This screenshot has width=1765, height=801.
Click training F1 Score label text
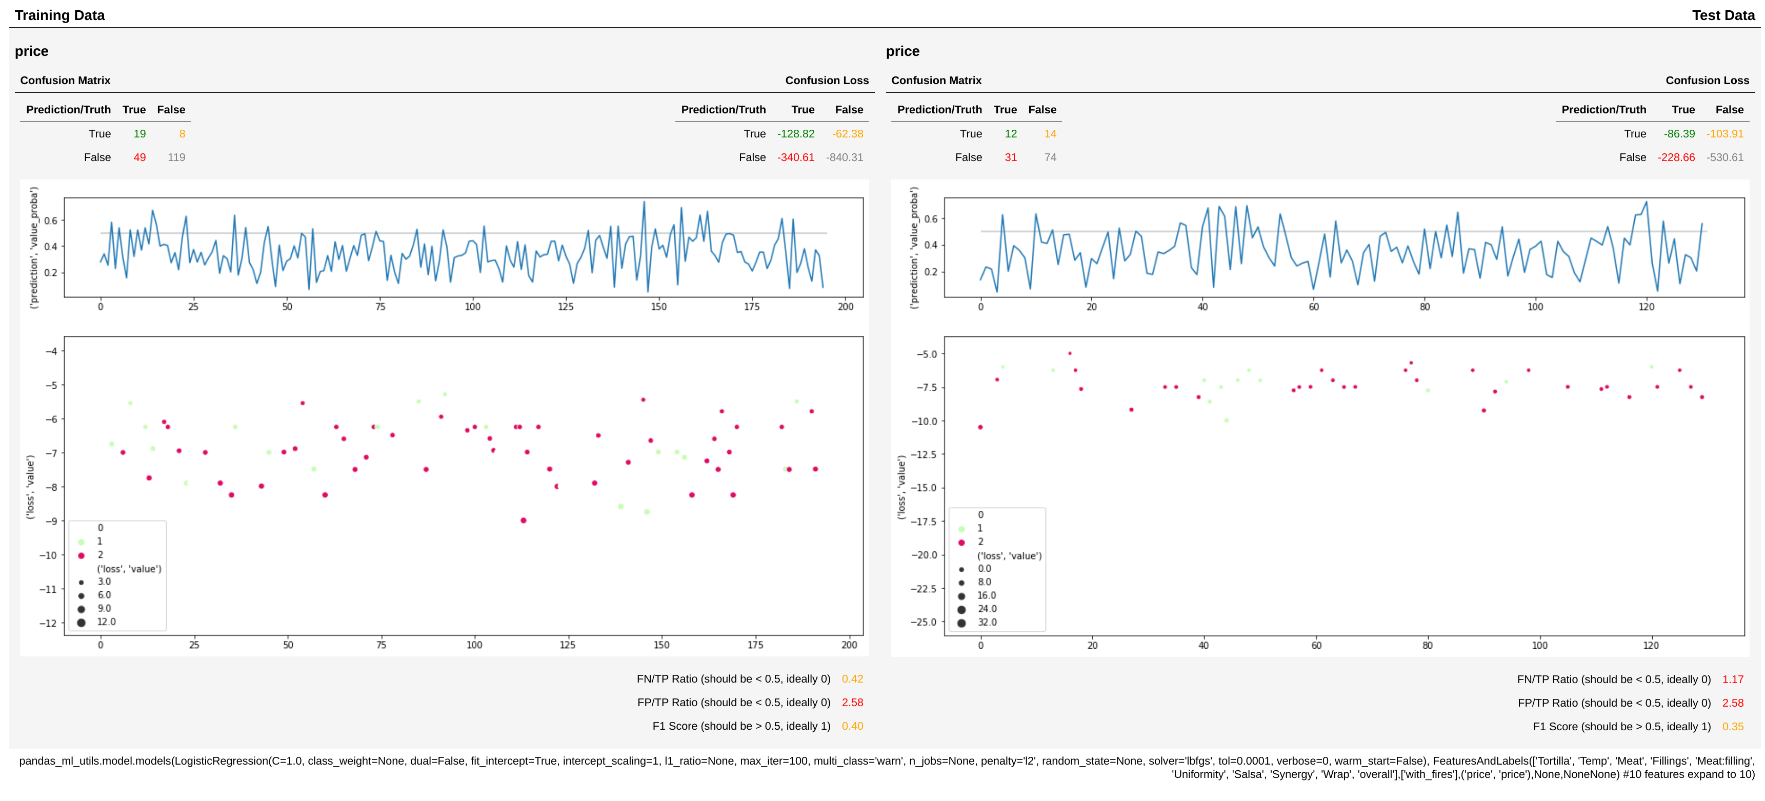[741, 726]
